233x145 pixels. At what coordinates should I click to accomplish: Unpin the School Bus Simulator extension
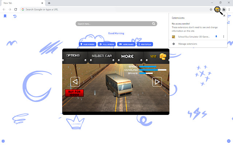(216, 37)
